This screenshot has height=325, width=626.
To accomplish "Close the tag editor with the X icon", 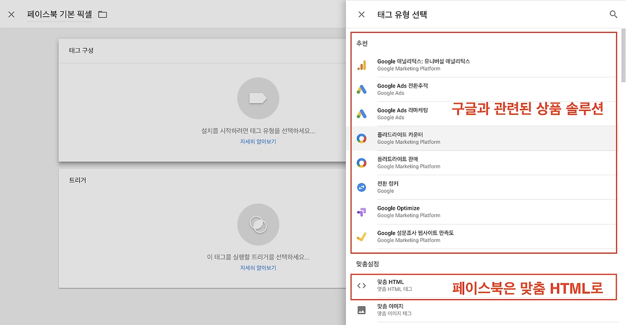I will point(11,15).
